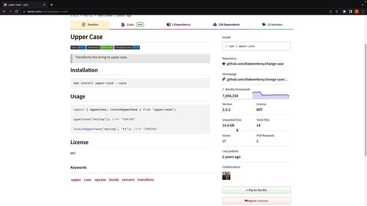
Task: Click the import upperCase code line
Action: tap(124, 109)
